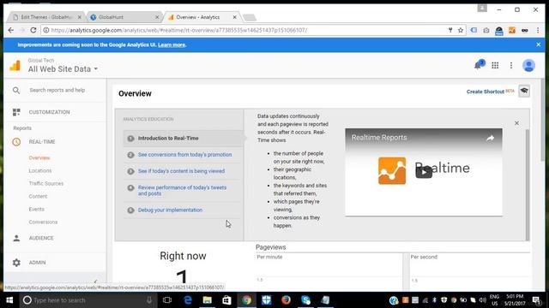Open Review performance of today's tweets and posts
The height and width of the screenshot is (308, 549).
click(x=182, y=191)
